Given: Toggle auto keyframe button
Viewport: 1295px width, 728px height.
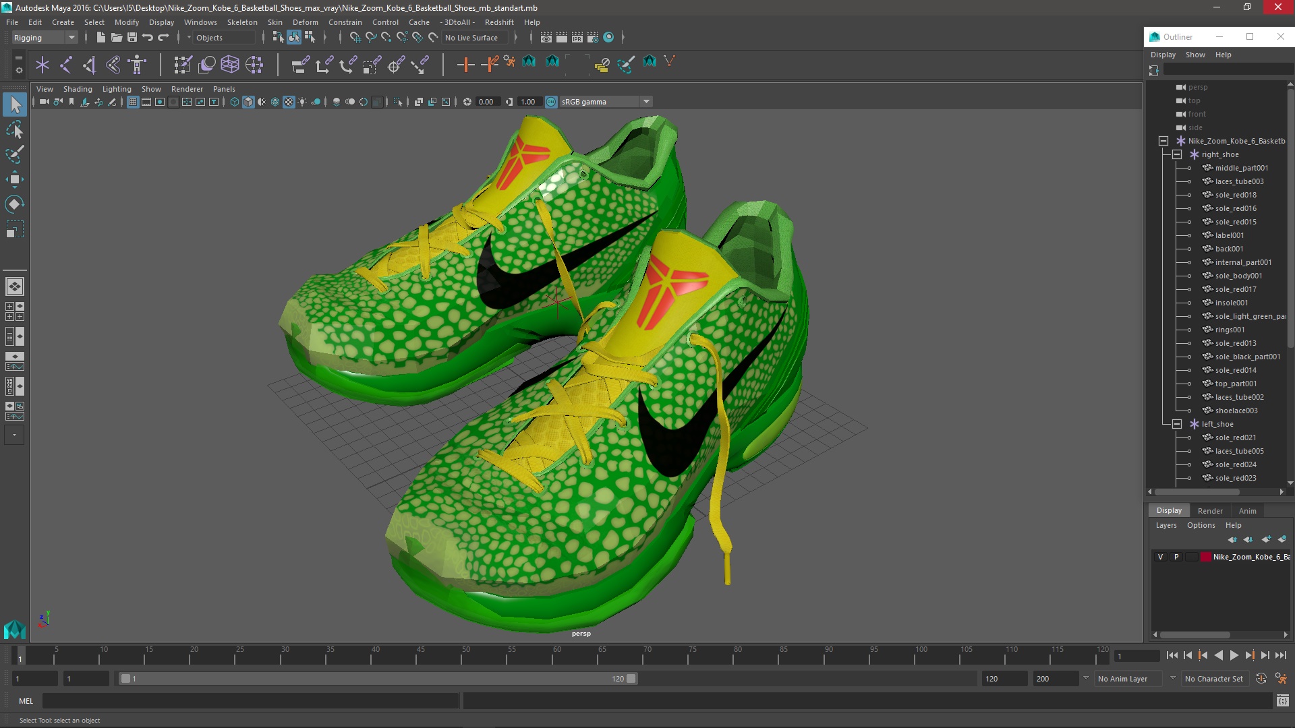Looking at the screenshot, I should click(x=1261, y=679).
